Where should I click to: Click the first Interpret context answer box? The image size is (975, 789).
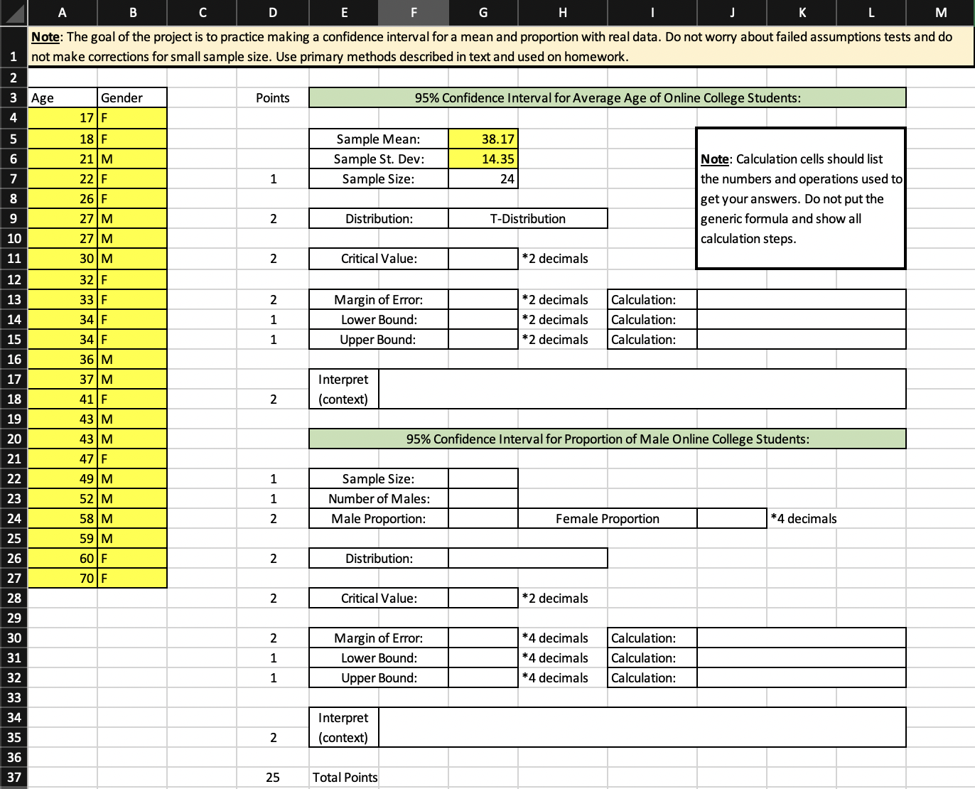[x=642, y=389]
